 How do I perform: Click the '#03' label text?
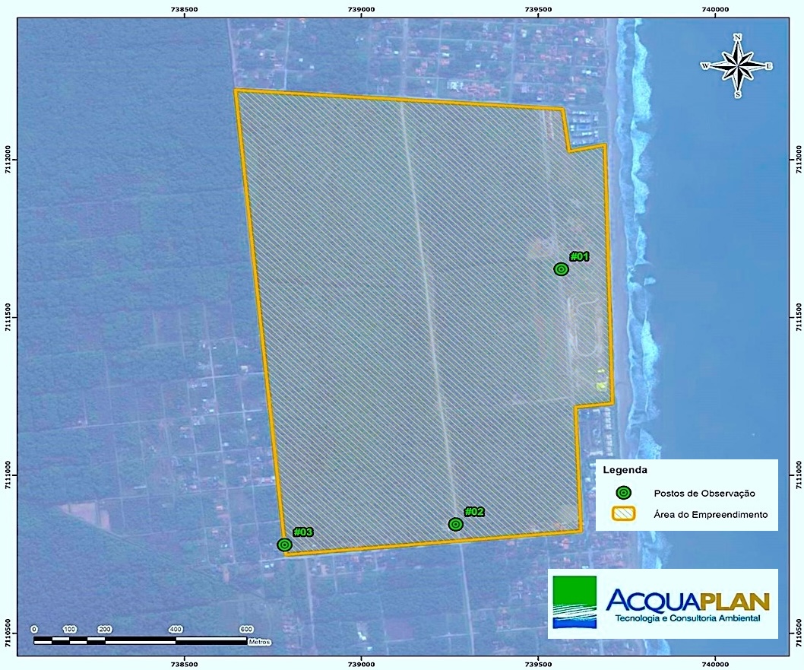click(303, 532)
